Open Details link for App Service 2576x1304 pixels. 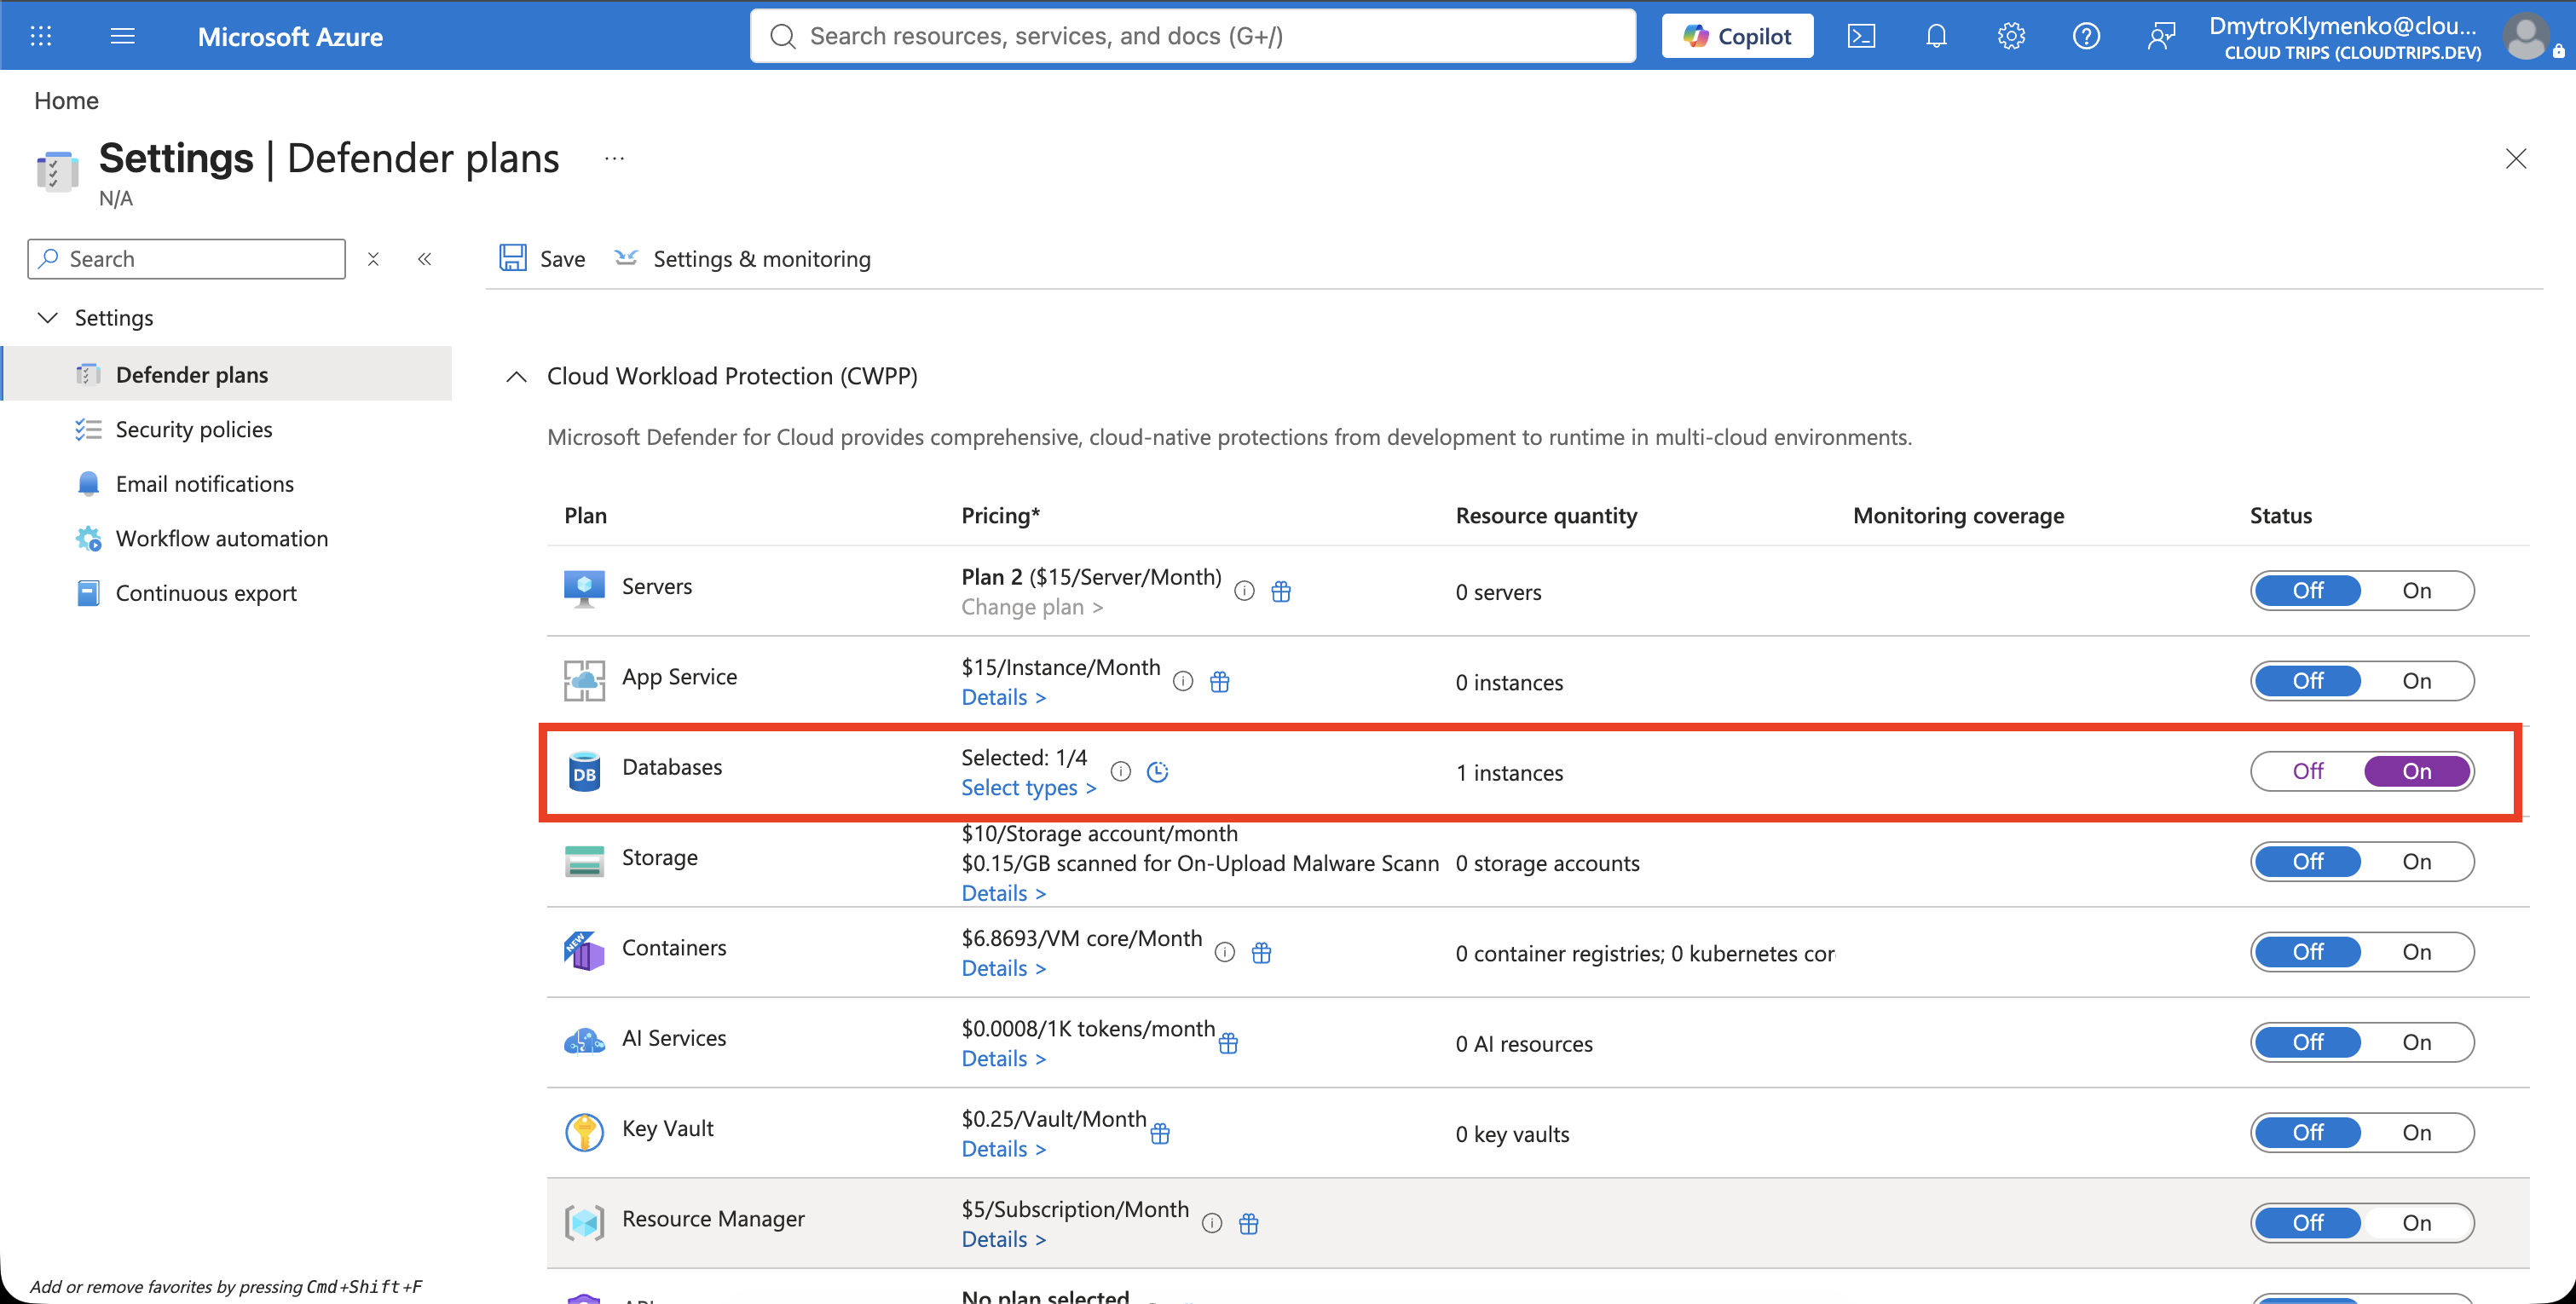pos(1003,697)
